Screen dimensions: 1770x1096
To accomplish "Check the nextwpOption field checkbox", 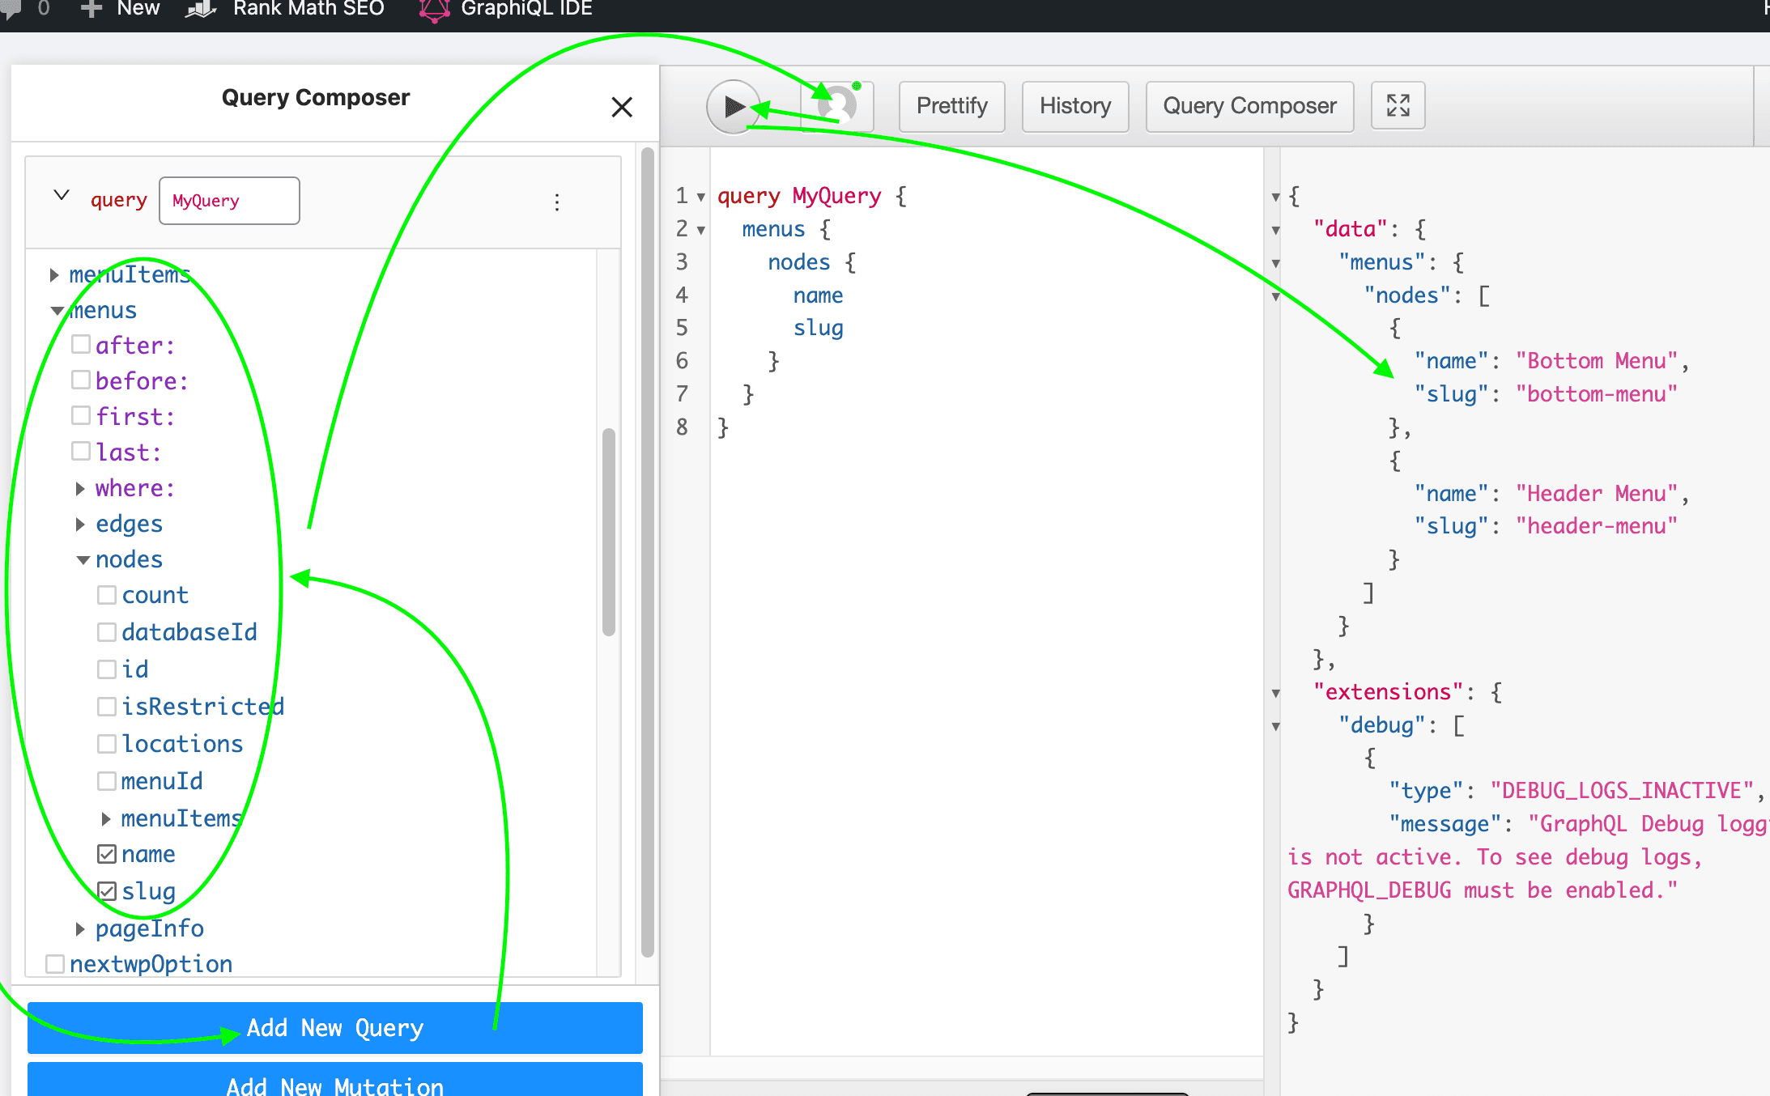I will coord(55,964).
